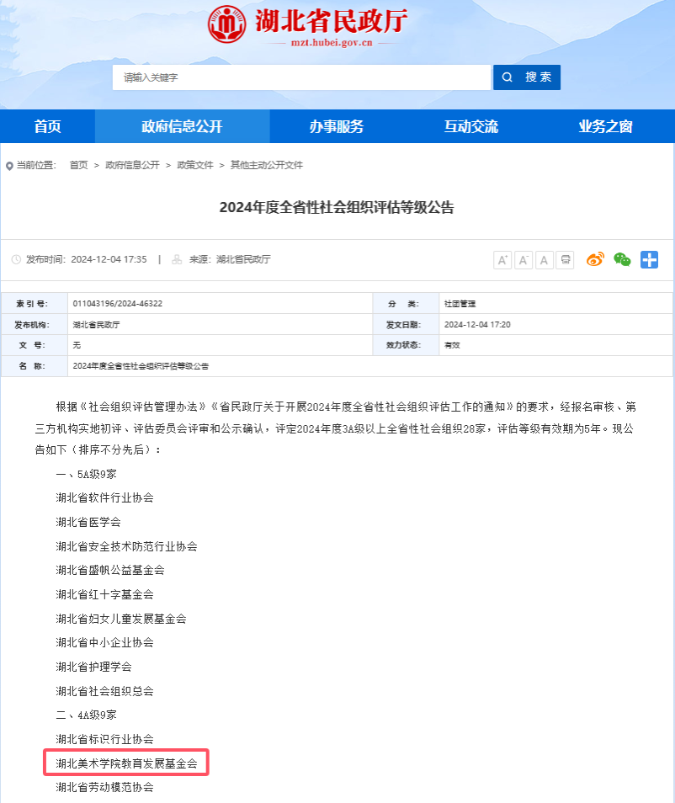Click the publish time 2024-12-04 17:35
The height and width of the screenshot is (803, 675).
109,259
